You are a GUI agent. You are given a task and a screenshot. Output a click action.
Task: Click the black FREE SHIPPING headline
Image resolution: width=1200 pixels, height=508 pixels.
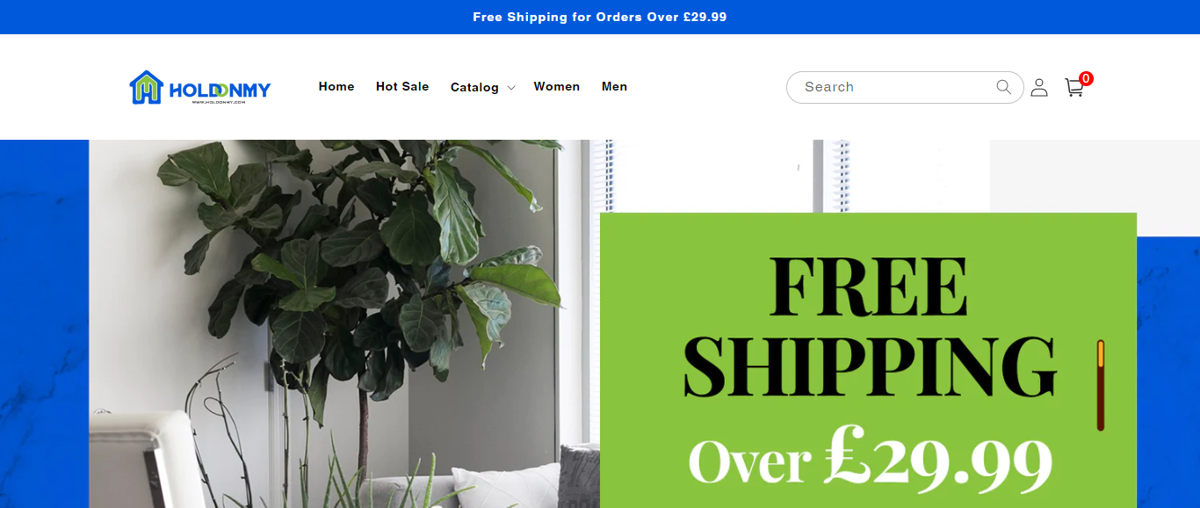coord(869,325)
